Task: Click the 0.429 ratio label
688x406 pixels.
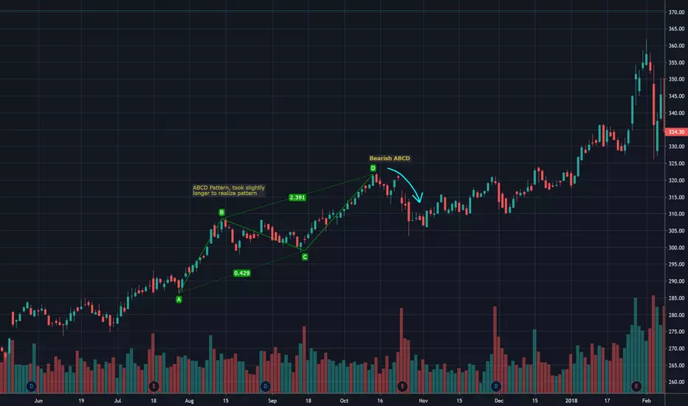Action: [242, 273]
